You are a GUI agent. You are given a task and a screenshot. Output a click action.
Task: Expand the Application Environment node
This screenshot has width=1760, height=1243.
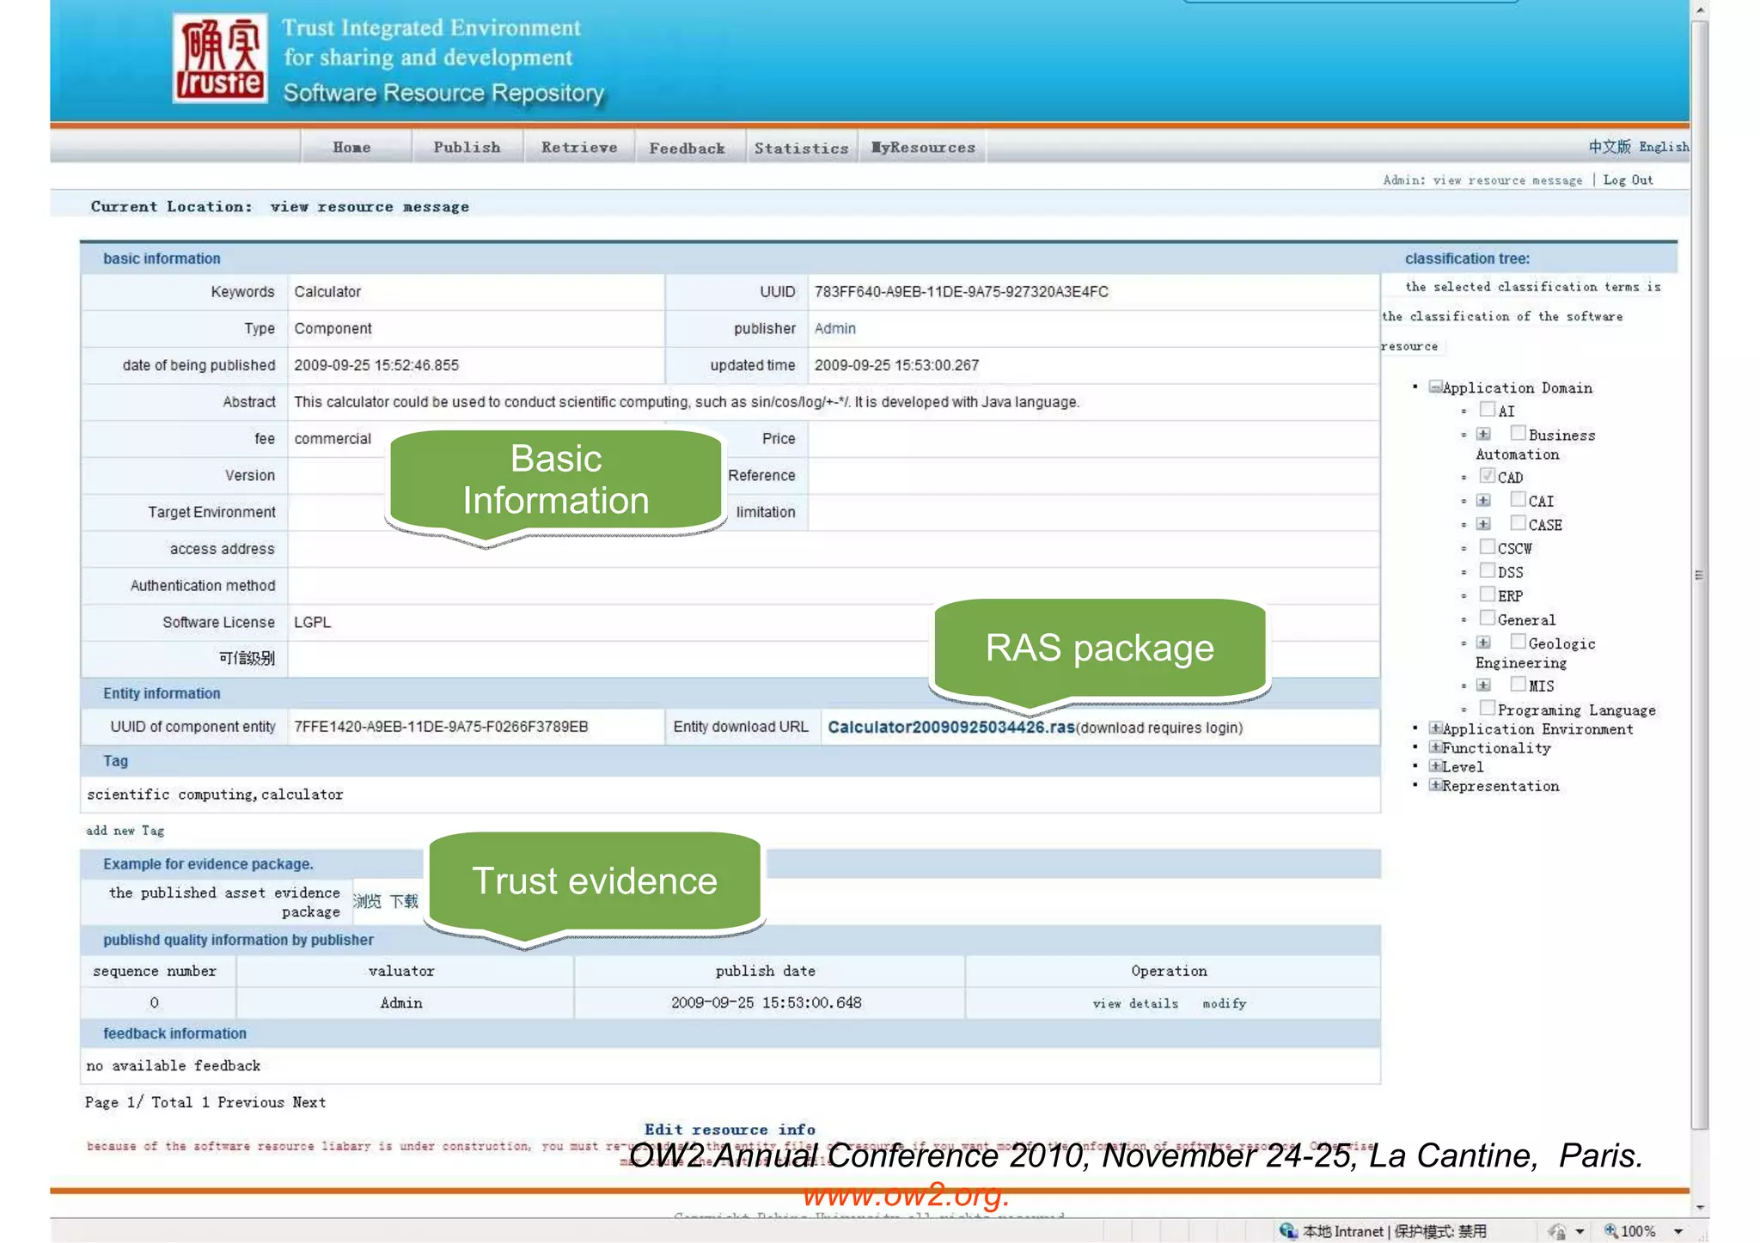tap(1435, 728)
